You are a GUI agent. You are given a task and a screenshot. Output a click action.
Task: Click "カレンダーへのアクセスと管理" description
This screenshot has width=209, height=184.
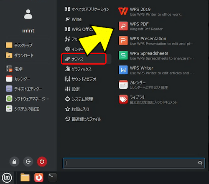[149, 88]
